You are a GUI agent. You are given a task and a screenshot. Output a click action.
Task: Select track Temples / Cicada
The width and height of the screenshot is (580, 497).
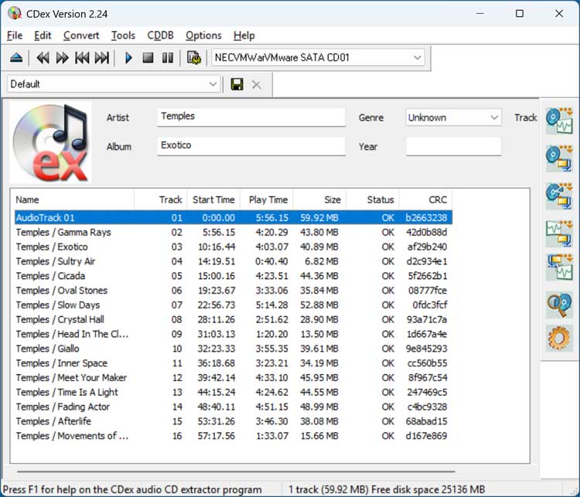(x=234, y=276)
